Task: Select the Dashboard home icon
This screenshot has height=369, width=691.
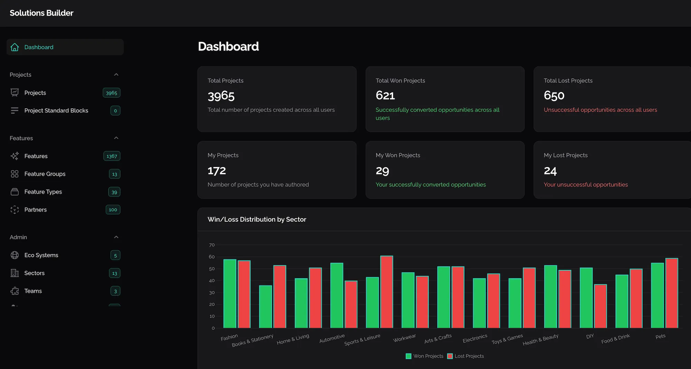Action: [15, 47]
